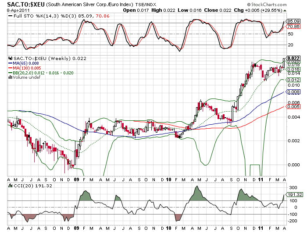This screenshot has height=232, width=307.
Task: Click the green up arrow after the Chg value
Action: tap(285, 11)
